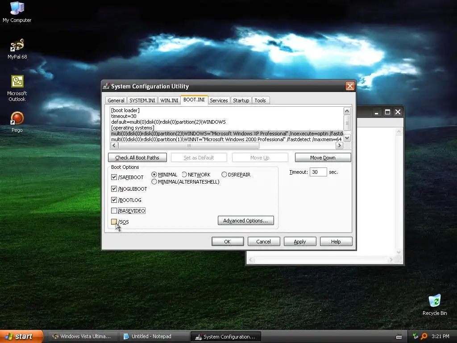Minimize the background Notepad window
Image resolution: width=457 pixels, height=343 pixels.
[x=377, y=112]
